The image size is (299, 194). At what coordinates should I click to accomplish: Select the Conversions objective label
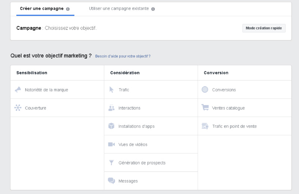pos(224,90)
